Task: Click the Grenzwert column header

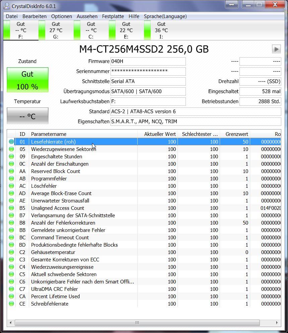Action: [235, 134]
